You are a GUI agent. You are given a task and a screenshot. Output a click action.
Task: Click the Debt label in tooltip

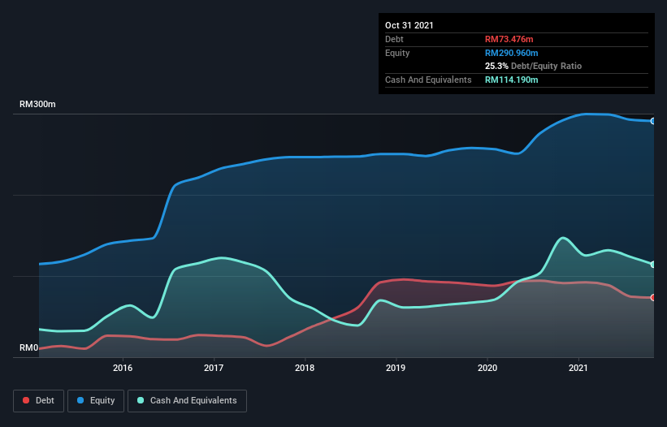[x=394, y=39]
